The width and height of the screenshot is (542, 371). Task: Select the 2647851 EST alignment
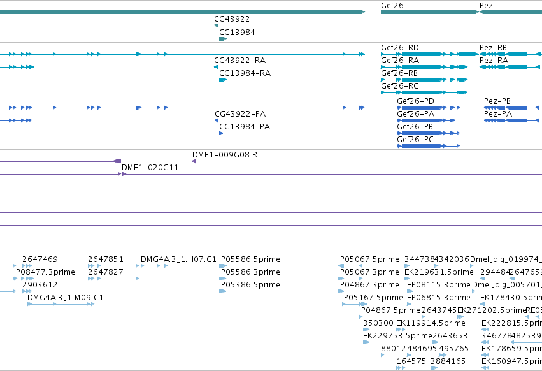[113, 266]
